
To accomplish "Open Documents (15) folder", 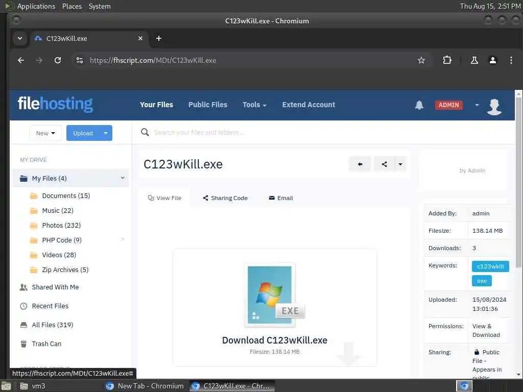I will pos(66,195).
